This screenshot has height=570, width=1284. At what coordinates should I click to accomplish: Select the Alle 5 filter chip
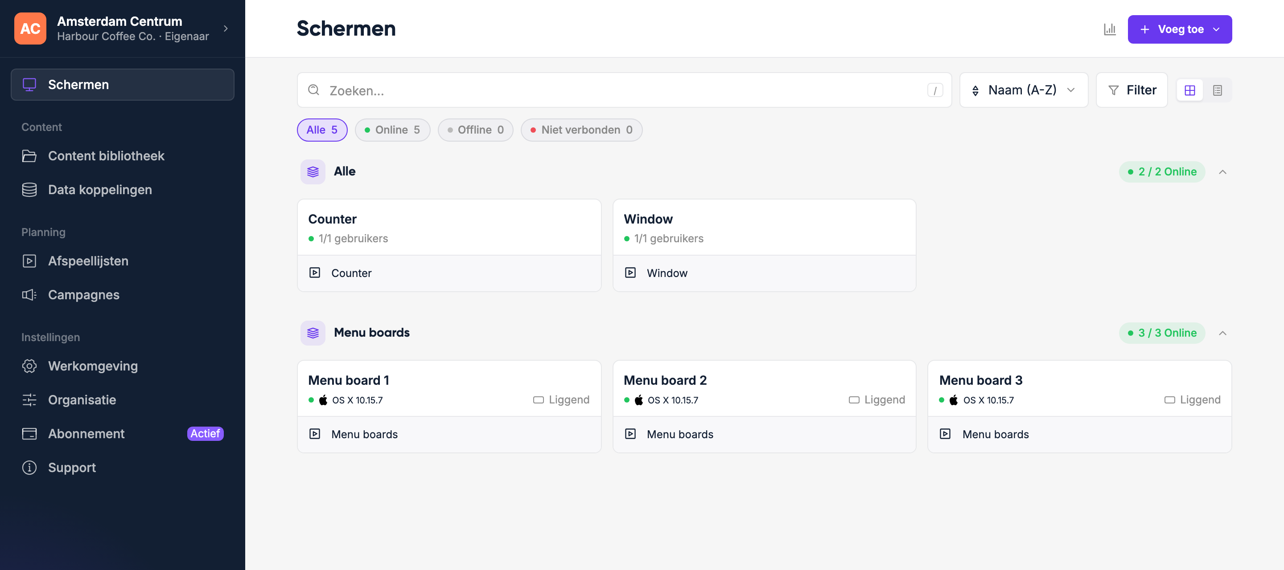coord(322,130)
